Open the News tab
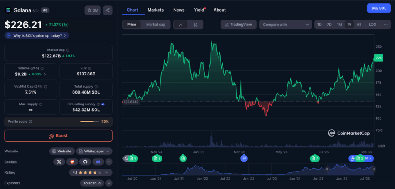The width and height of the screenshot is (395, 189). point(179,10)
